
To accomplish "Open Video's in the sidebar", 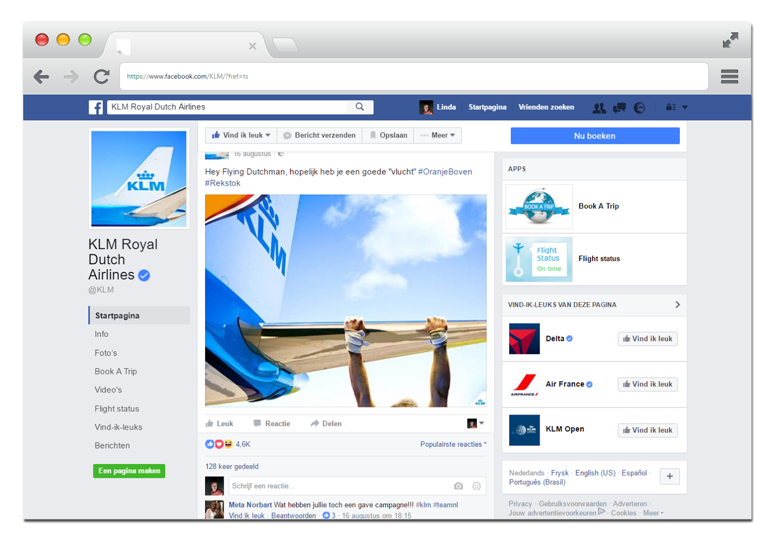I will 108,390.
